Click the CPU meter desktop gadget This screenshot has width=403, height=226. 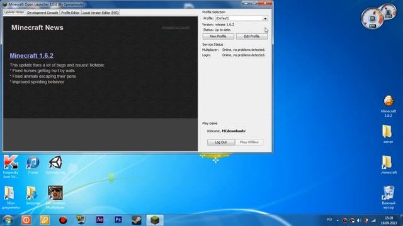pos(372,18)
